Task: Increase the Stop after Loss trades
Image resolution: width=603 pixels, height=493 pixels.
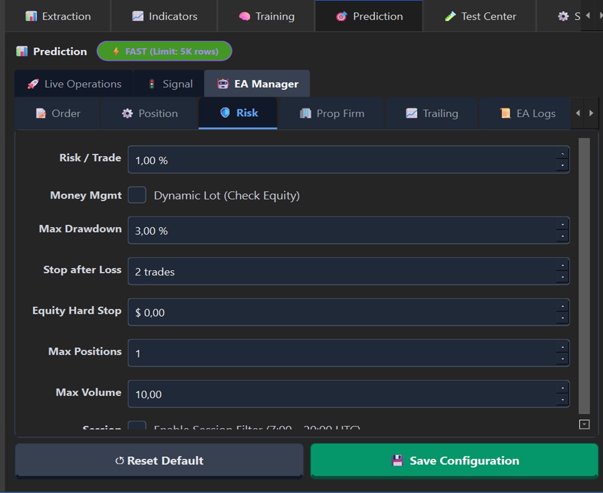Action: [x=562, y=266]
